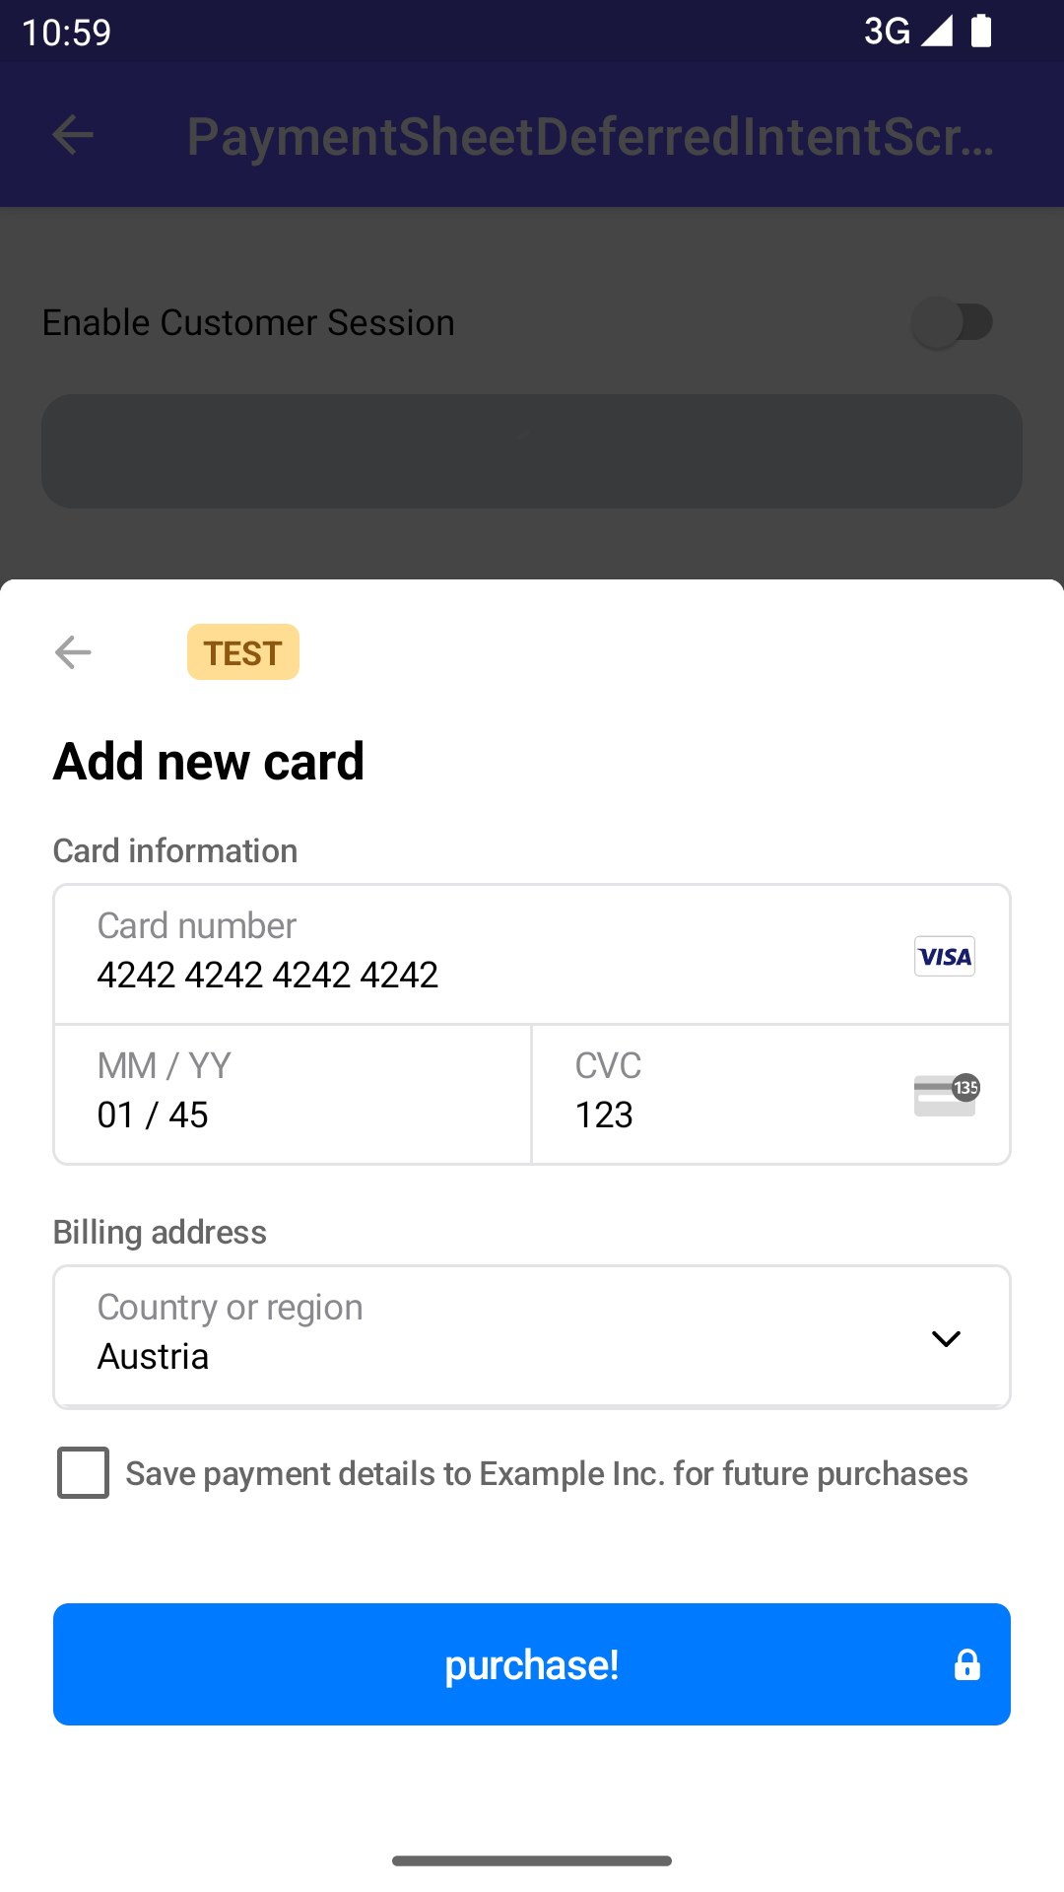
Task: Tap the dimmed grey button under Customer Session
Action: 532,451
